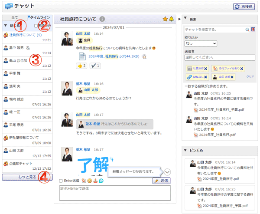This screenshot has height=214, width=260.
Task: Click 並木 希望 name on 16:16 message
Action: tap(83, 84)
